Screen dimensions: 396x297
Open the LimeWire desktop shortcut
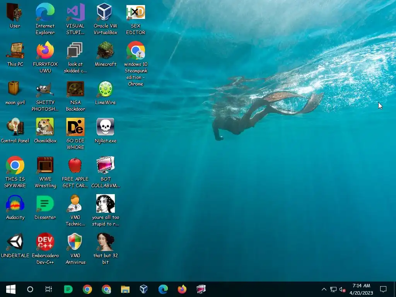pyautogui.click(x=105, y=93)
